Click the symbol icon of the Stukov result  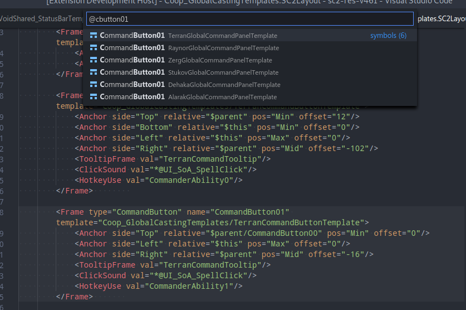click(x=94, y=72)
